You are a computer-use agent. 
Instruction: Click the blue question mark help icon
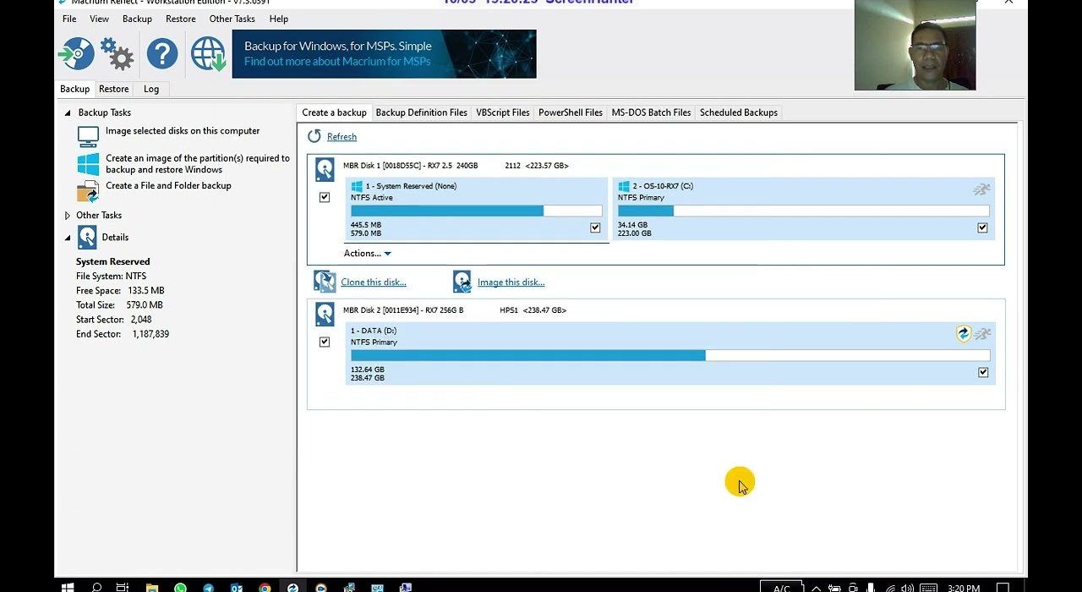(x=161, y=54)
